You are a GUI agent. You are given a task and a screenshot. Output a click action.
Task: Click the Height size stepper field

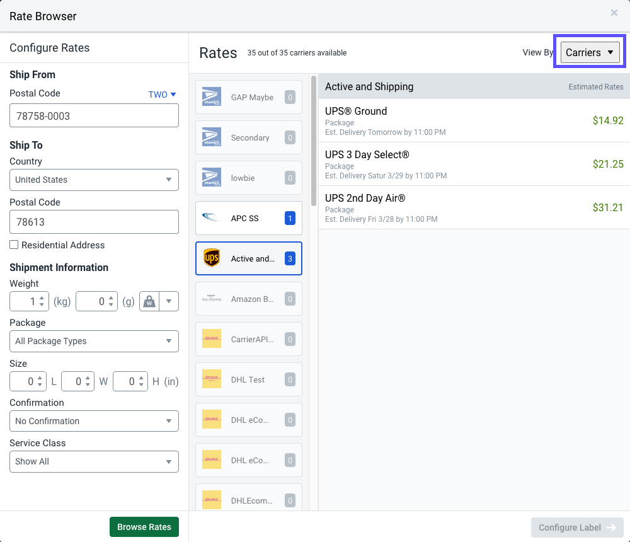coord(130,381)
